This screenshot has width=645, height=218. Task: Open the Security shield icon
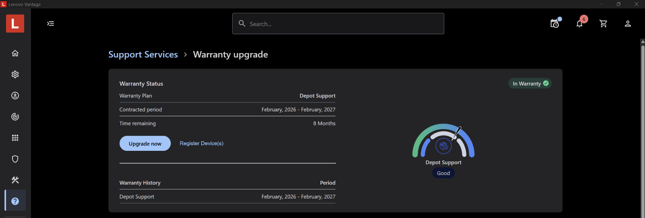point(15,159)
